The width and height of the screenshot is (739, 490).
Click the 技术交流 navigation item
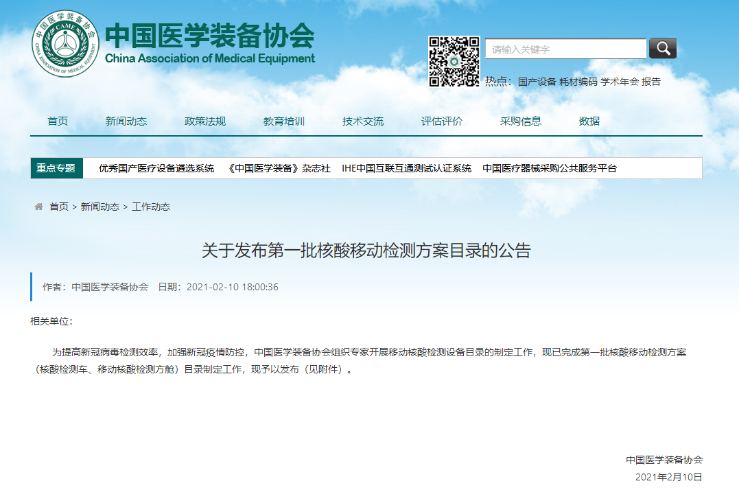click(x=363, y=121)
